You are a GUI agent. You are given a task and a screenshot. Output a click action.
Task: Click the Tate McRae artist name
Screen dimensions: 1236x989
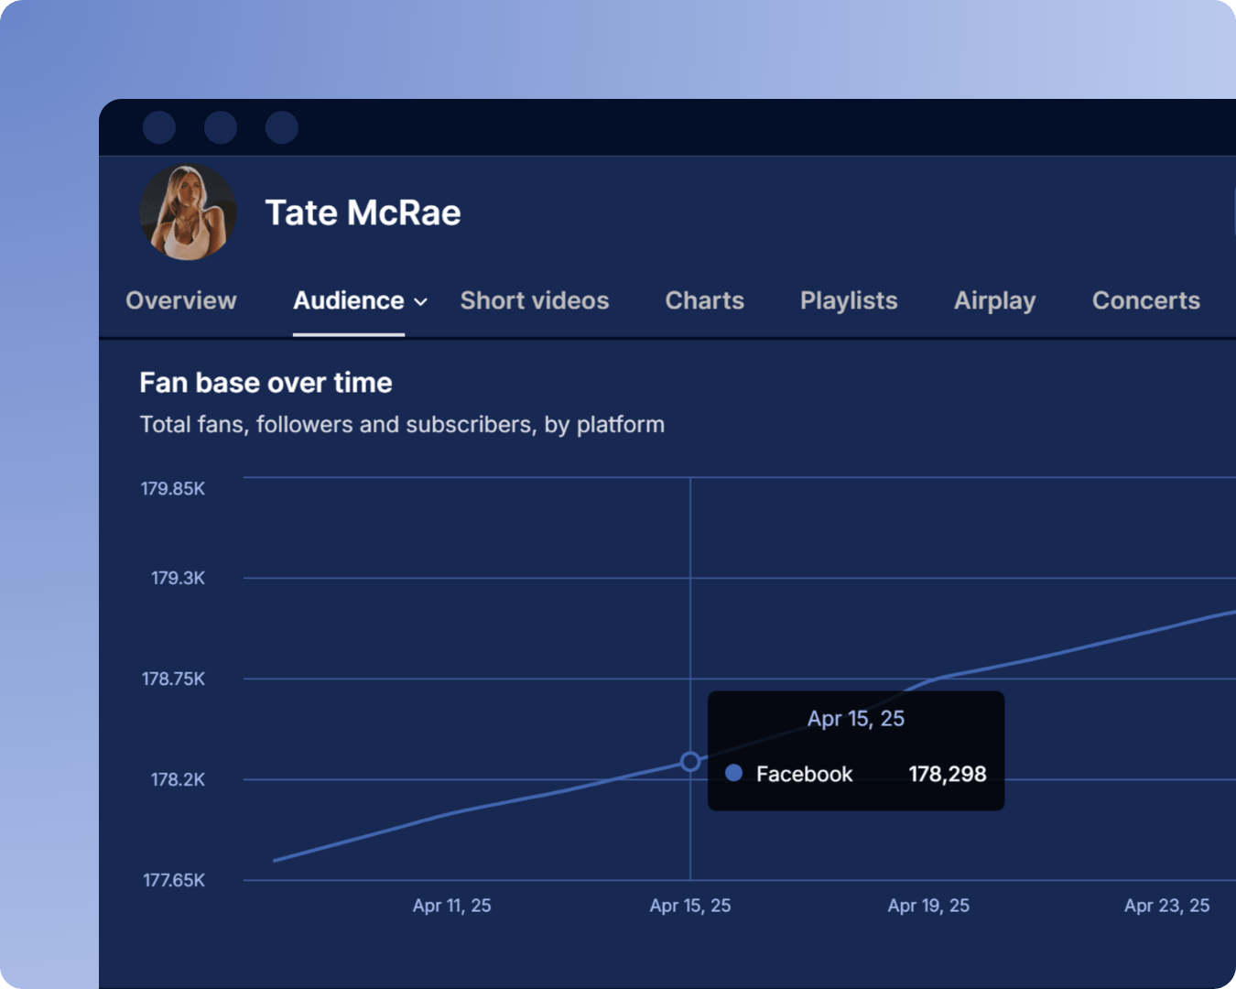click(363, 212)
